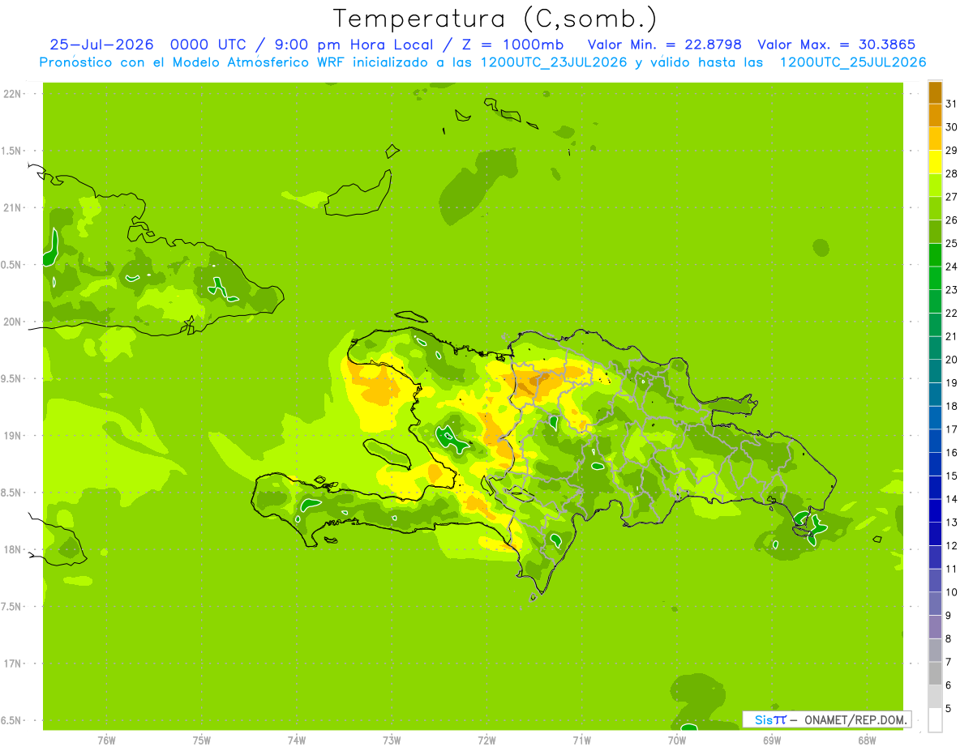The height and width of the screenshot is (751, 973).
Task: Select the "Z = 1000mb" level text
Action: pyautogui.click(x=513, y=45)
